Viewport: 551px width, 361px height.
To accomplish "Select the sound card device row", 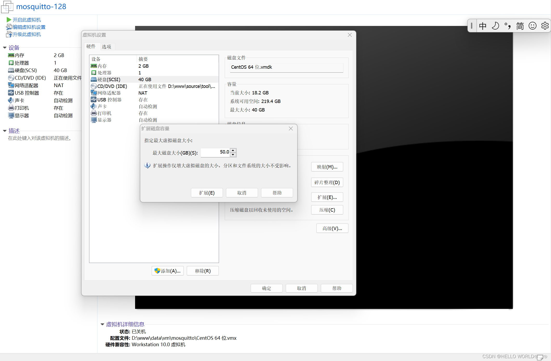I will pos(102,107).
